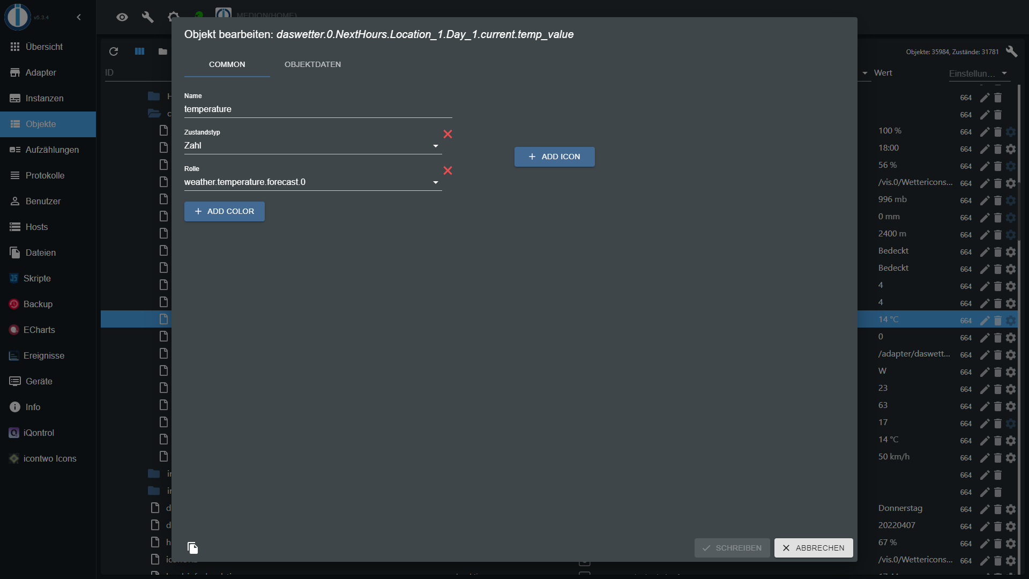The width and height of the screenshot is (1029, 579).
Task: Edit the object in the 100 % row
Action: coord(985,132)
